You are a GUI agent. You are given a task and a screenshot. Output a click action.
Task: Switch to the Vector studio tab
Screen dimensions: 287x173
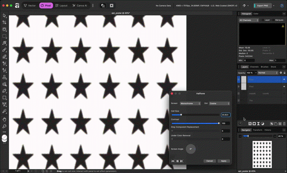(30, 6)
